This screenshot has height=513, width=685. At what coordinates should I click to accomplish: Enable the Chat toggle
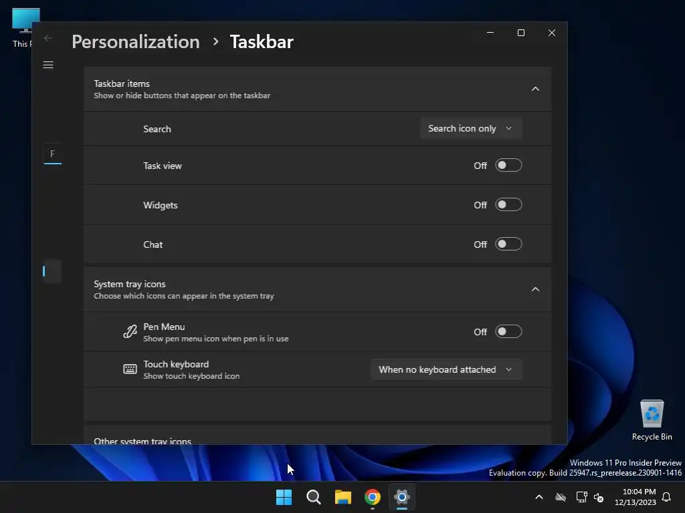coord(508,244)
